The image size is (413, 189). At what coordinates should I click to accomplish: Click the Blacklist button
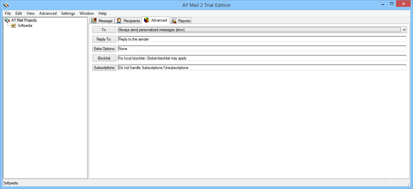(x=104, y=58)
